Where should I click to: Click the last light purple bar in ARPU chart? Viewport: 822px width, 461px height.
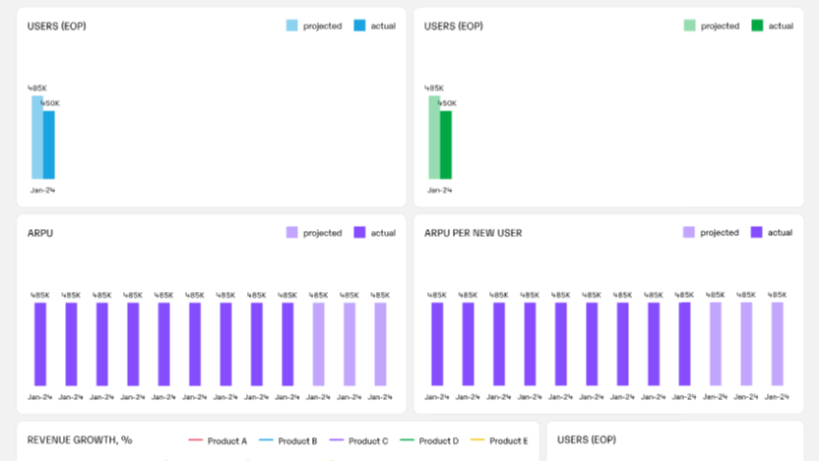tap(380, 344)
